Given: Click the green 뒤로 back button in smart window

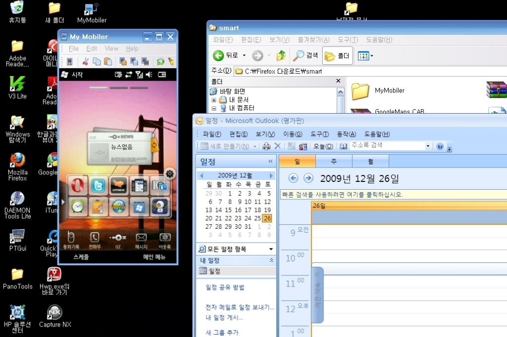Looking at the screenshot, I should 226,55.
